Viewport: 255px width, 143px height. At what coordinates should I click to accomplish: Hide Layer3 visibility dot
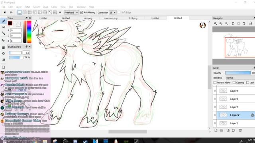215,99
